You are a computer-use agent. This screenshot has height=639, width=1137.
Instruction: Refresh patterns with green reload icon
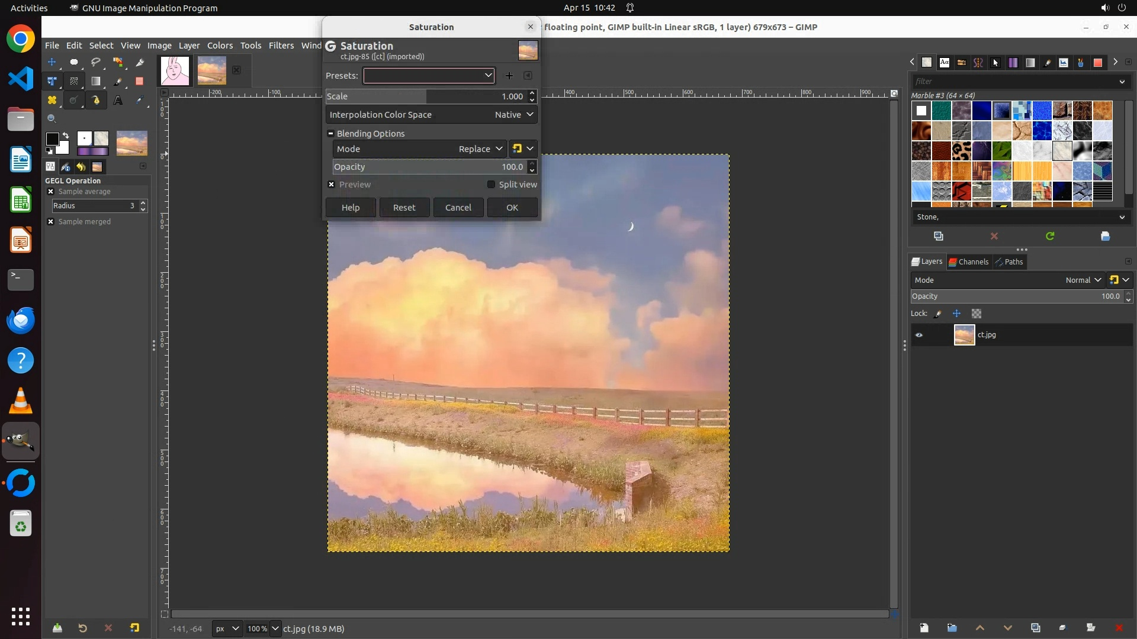pos(1050,236)
